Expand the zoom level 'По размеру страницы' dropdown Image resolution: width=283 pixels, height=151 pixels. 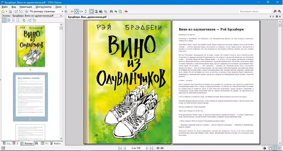tap(62, 11)
